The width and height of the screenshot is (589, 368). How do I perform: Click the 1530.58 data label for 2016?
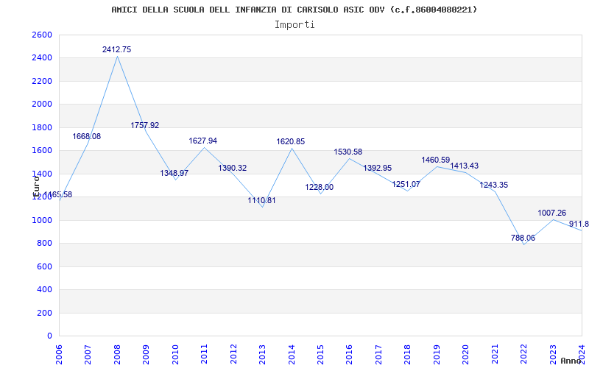348,152
